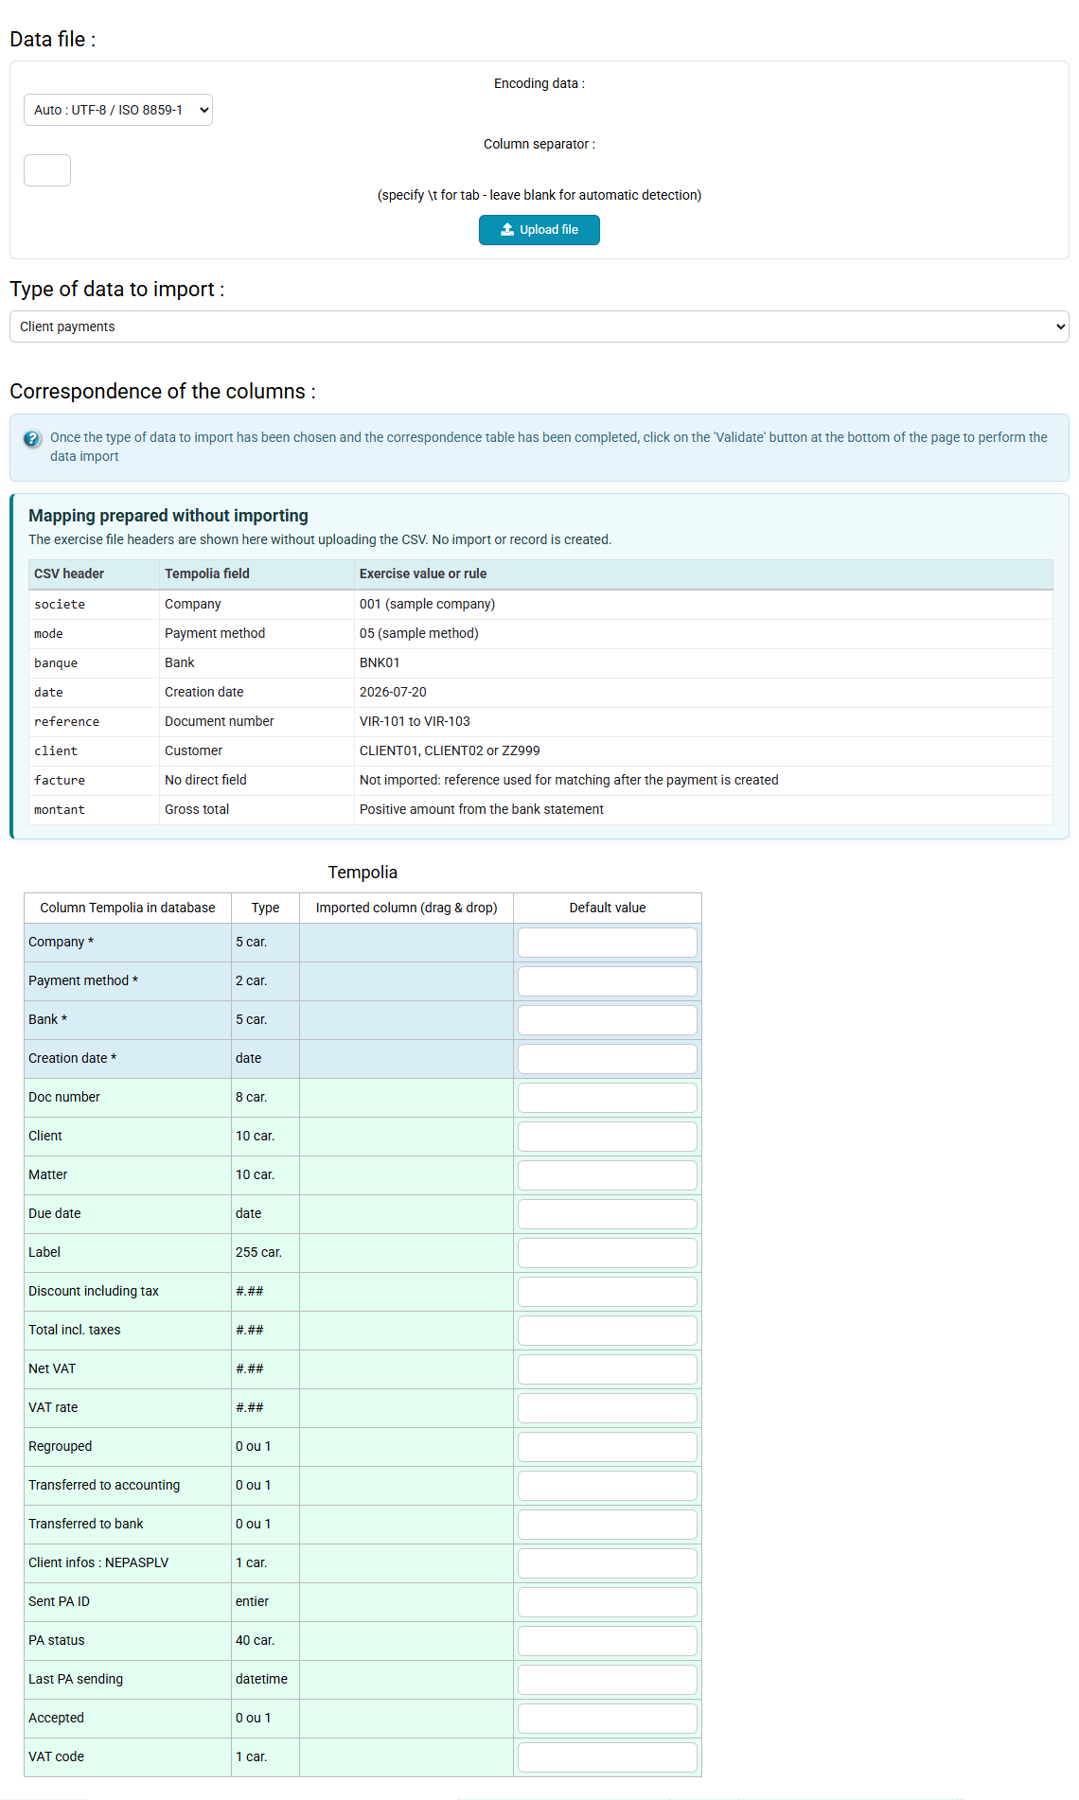This screenshot has width=1079, height=1800.
Task: Click the Upload file button
Action: click(539, 230)
